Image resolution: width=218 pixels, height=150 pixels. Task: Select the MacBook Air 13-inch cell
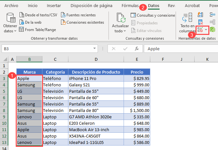96,130
